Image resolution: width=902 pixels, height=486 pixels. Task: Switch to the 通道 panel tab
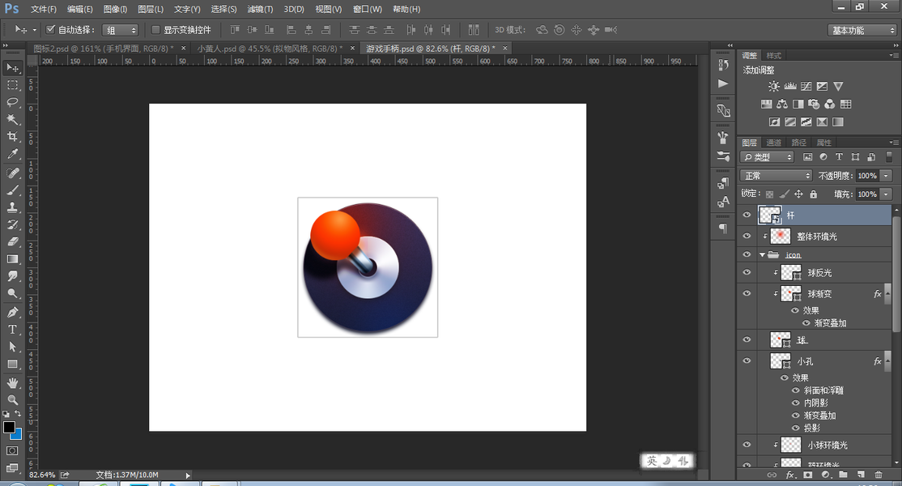(x=774, y=143)
